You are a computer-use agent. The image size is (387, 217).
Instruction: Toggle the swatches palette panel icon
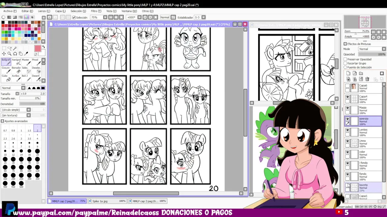[26, 17]
